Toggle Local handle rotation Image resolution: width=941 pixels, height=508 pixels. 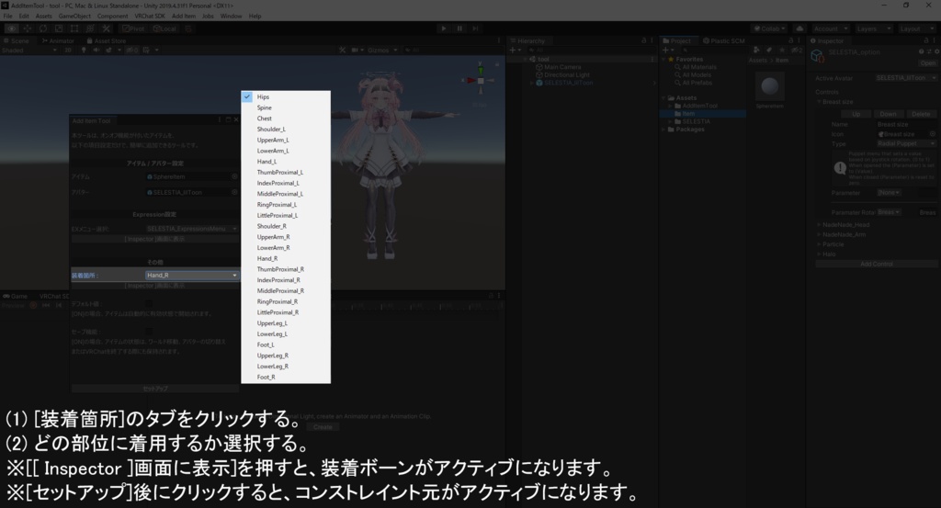point(164,28)
